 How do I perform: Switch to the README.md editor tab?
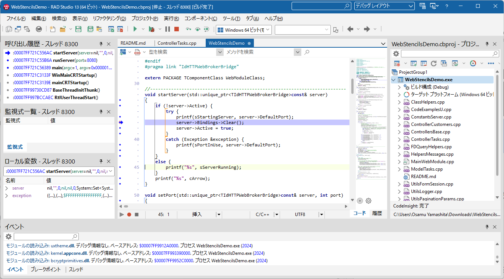[133, 43]
